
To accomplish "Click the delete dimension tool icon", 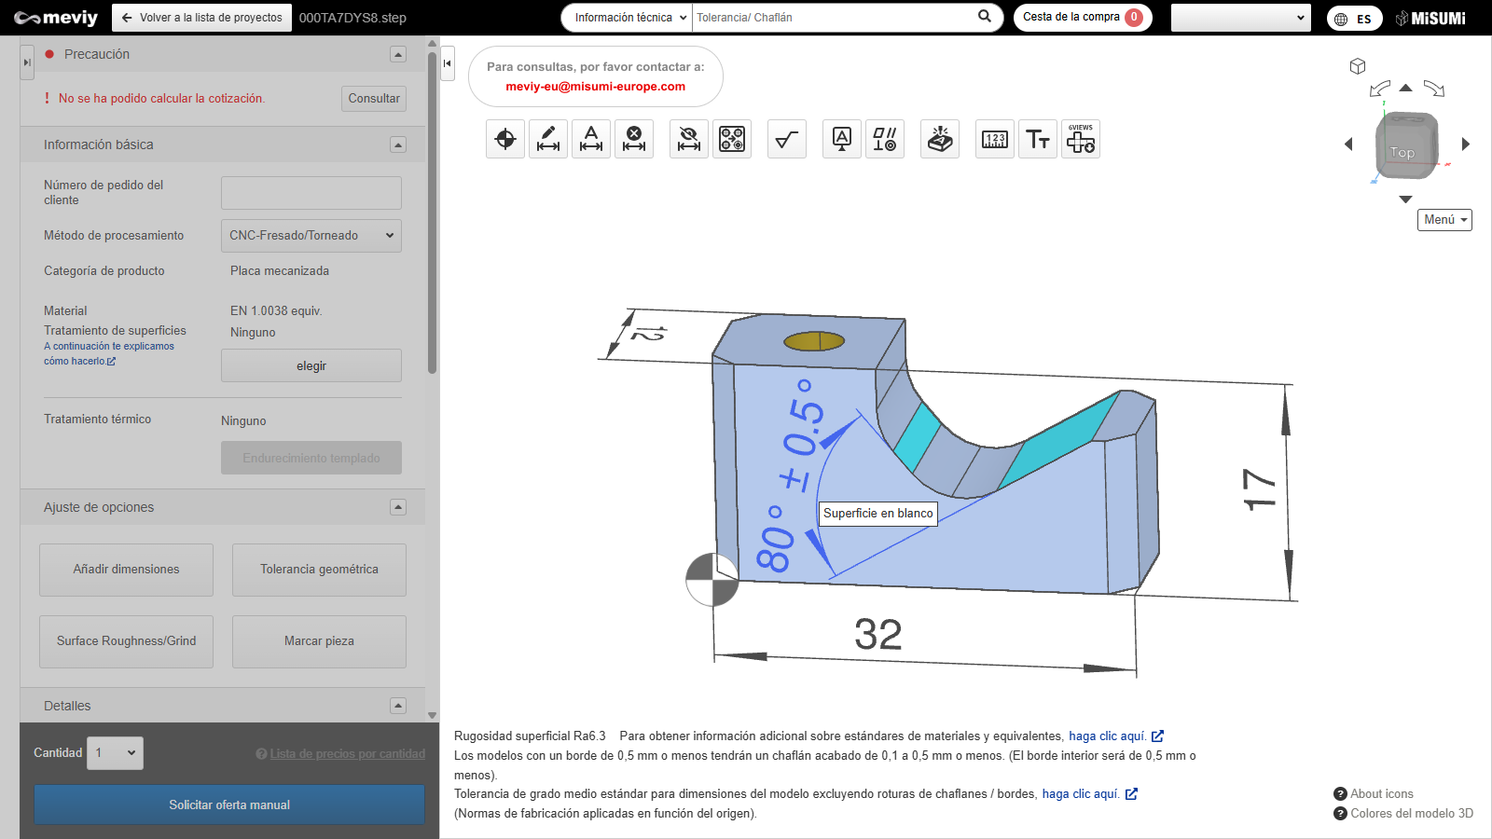I will click(x=634, y=140).
